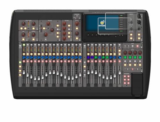The width and height of the screenshot is (160, 122).
Task: Click the Clear Solo button above main solo button
Action: (120, 51)
